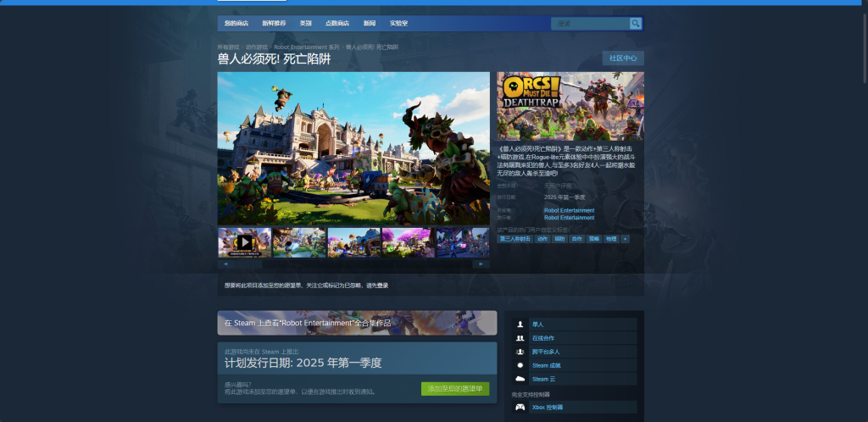Viewport: 868px width, 422px height.
Task: Focus the store search field
Action: (591, 23)
